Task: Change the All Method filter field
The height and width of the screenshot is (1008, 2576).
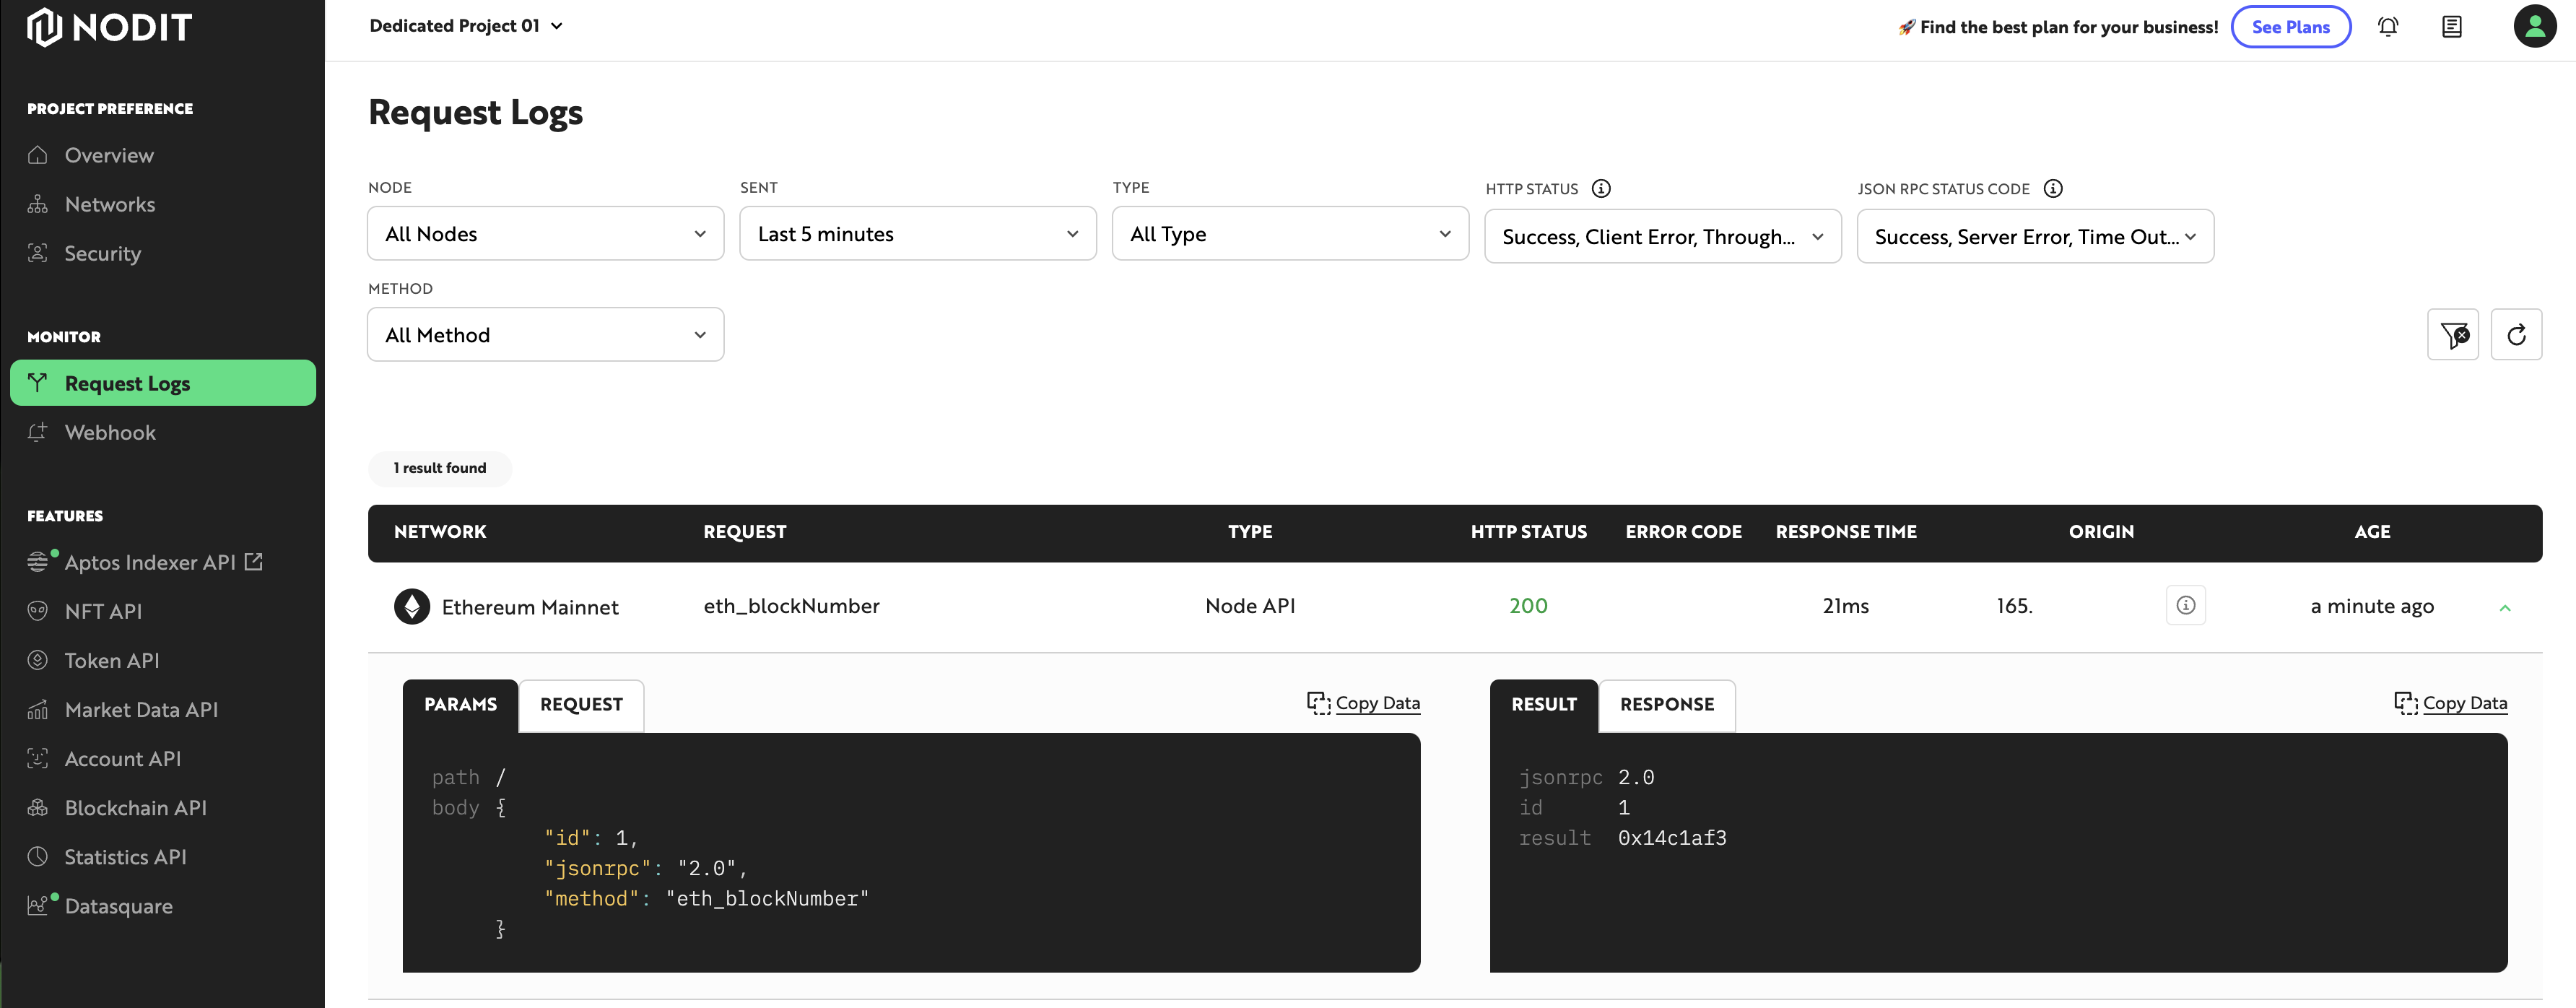Action: point(545,334)
